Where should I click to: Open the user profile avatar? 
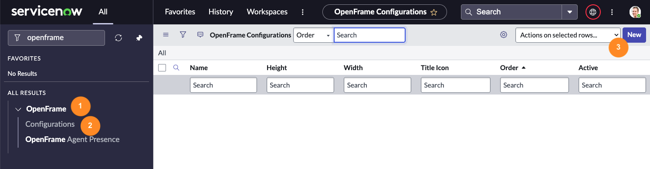pos(635,12)
